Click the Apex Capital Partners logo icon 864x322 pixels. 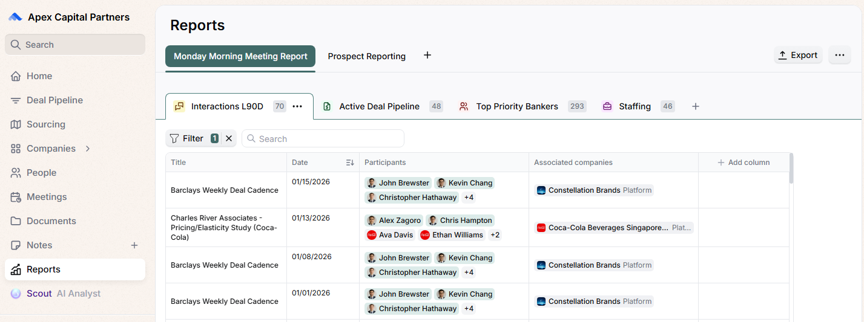tap(15, 17)
